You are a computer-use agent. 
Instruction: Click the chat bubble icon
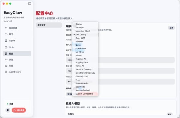click(6, 34)
